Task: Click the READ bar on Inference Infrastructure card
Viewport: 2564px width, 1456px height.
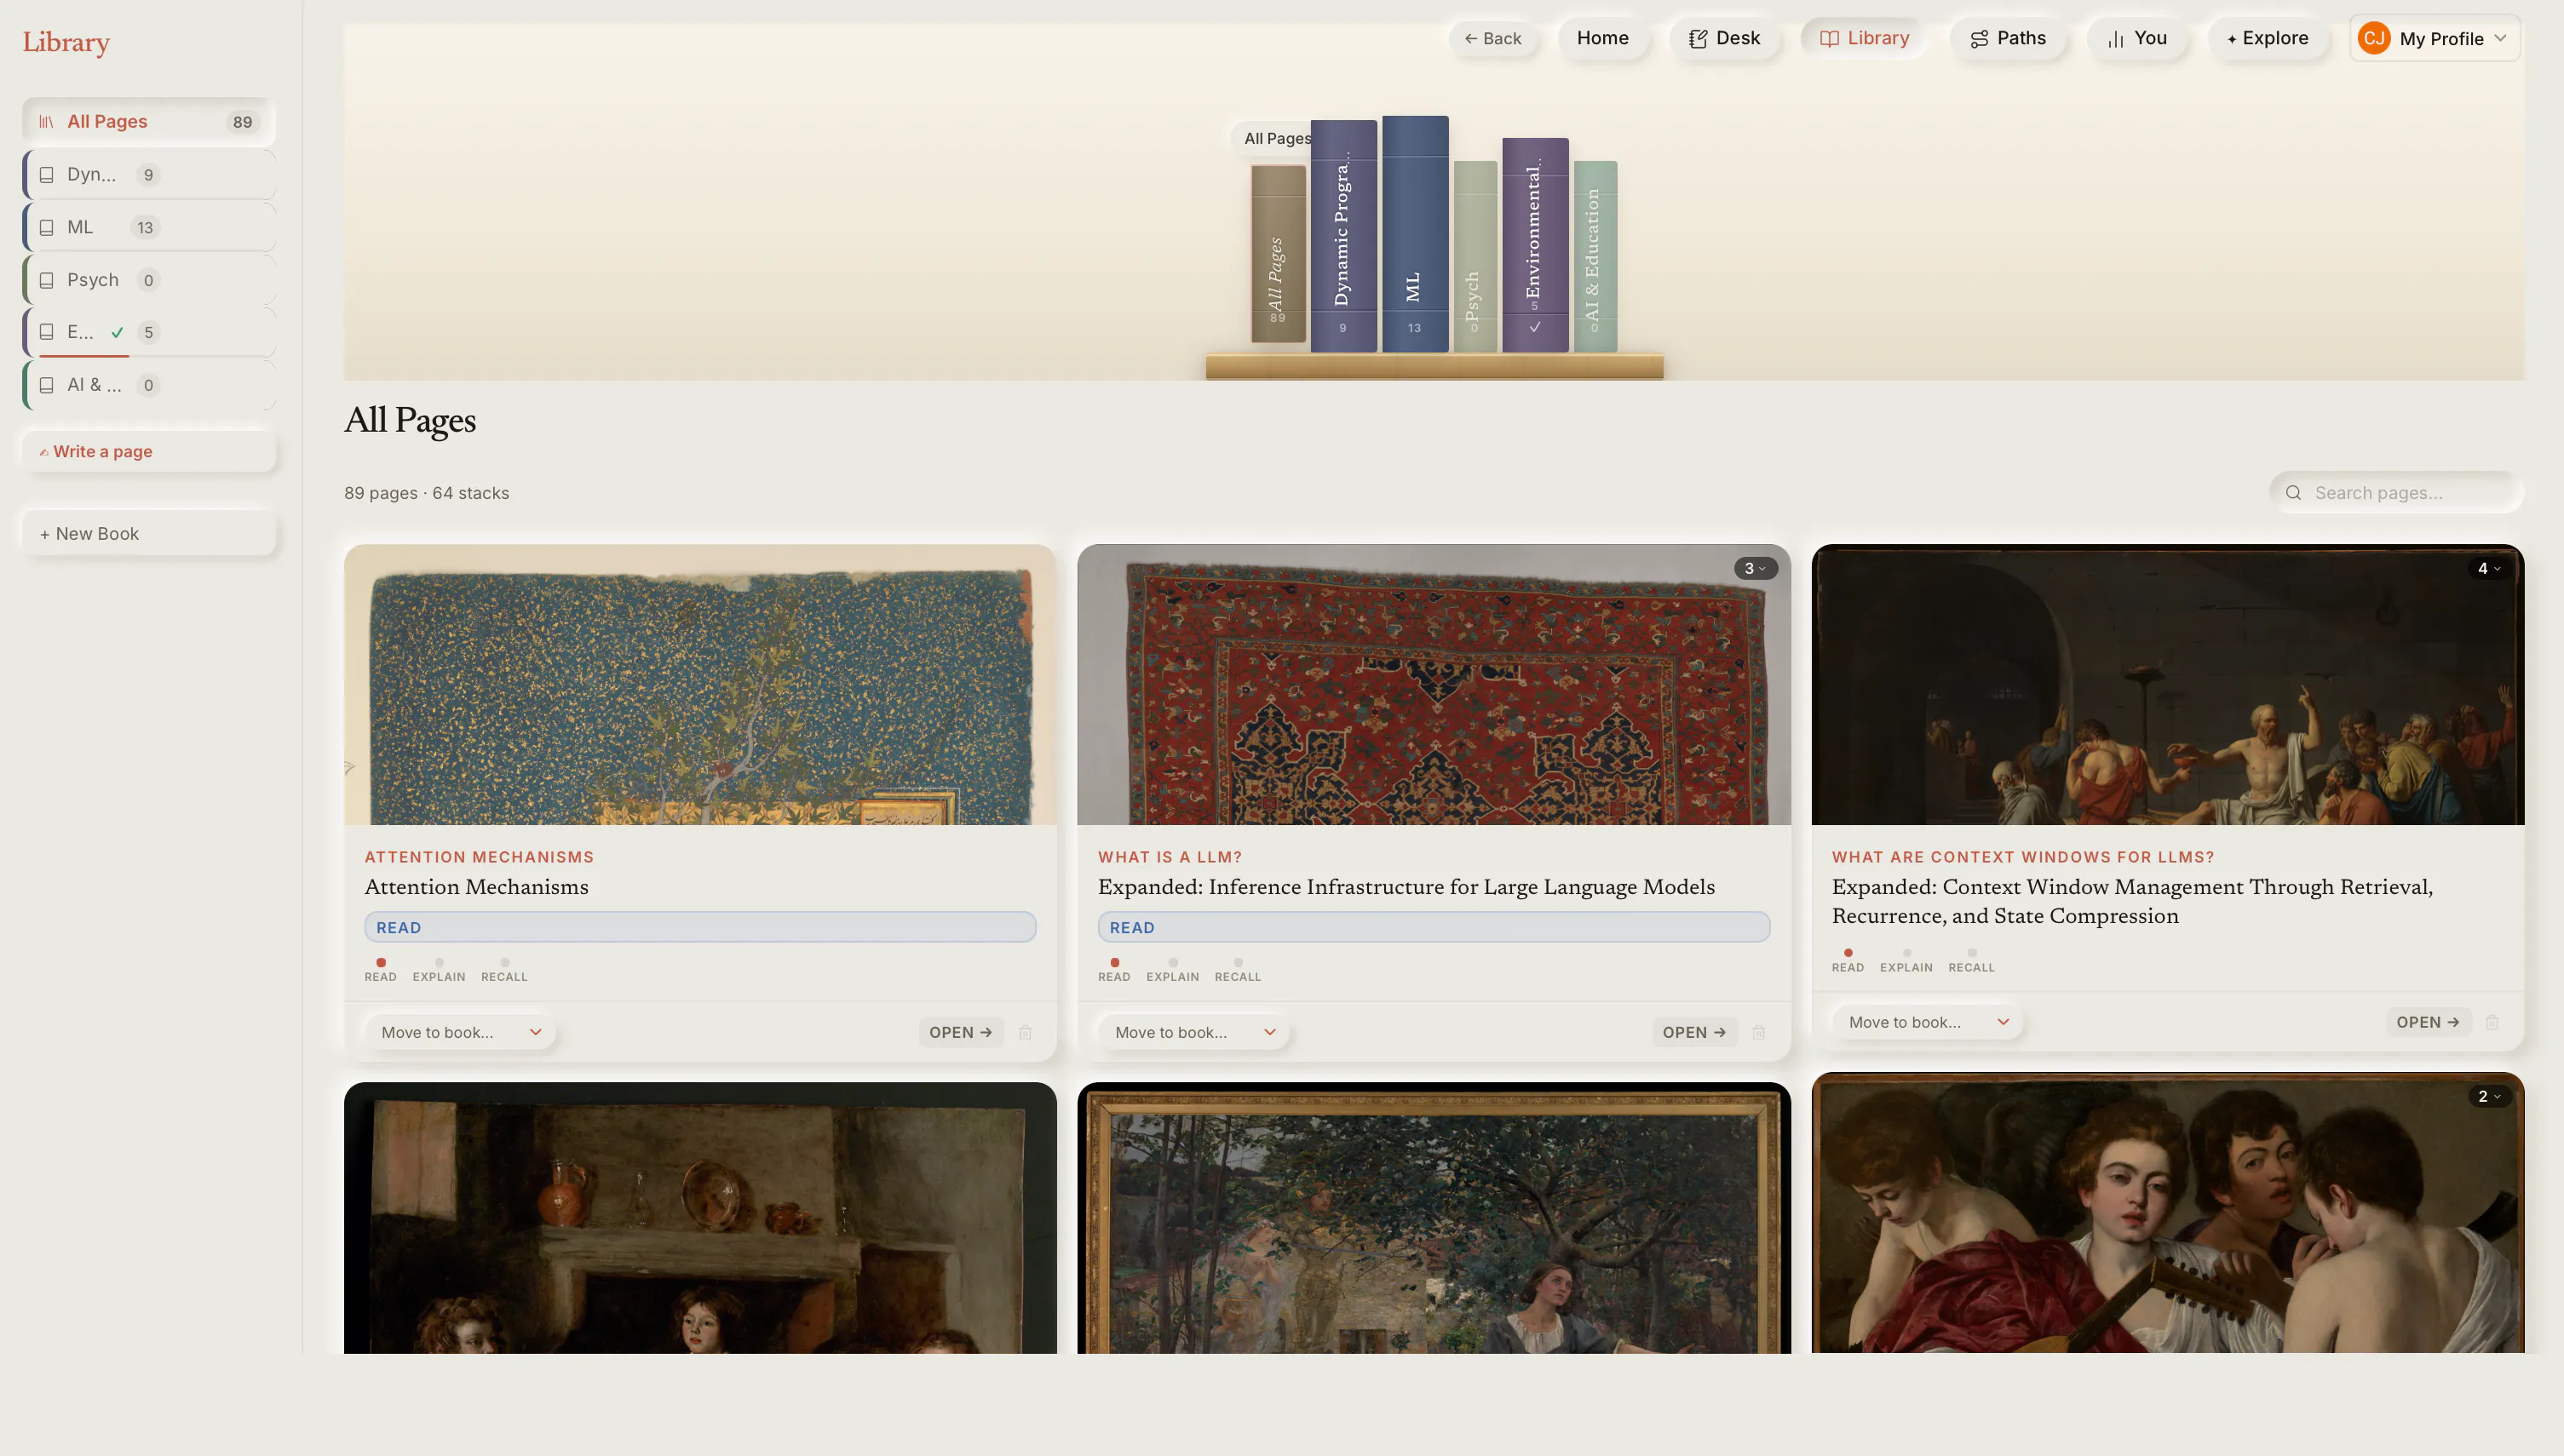Action: (x=1434, y=927)
